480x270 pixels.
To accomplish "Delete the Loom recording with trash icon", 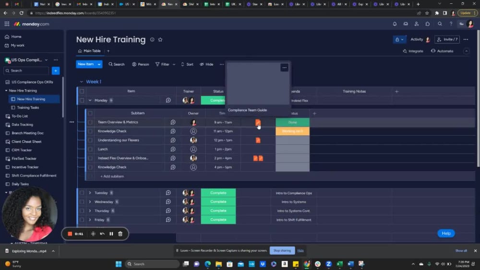I will coord(120,234).
